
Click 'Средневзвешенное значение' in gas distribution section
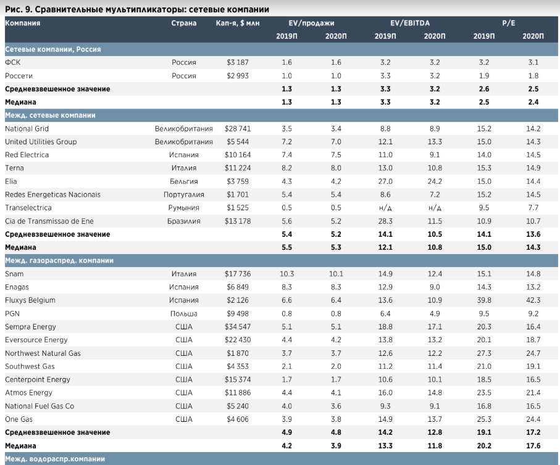coord(57,432)
